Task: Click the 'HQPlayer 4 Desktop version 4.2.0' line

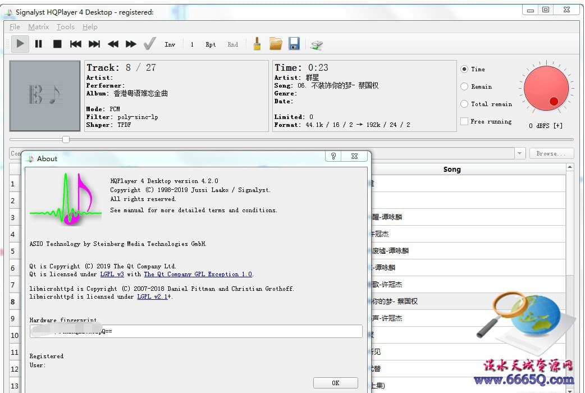Action: tap(164, 181)
